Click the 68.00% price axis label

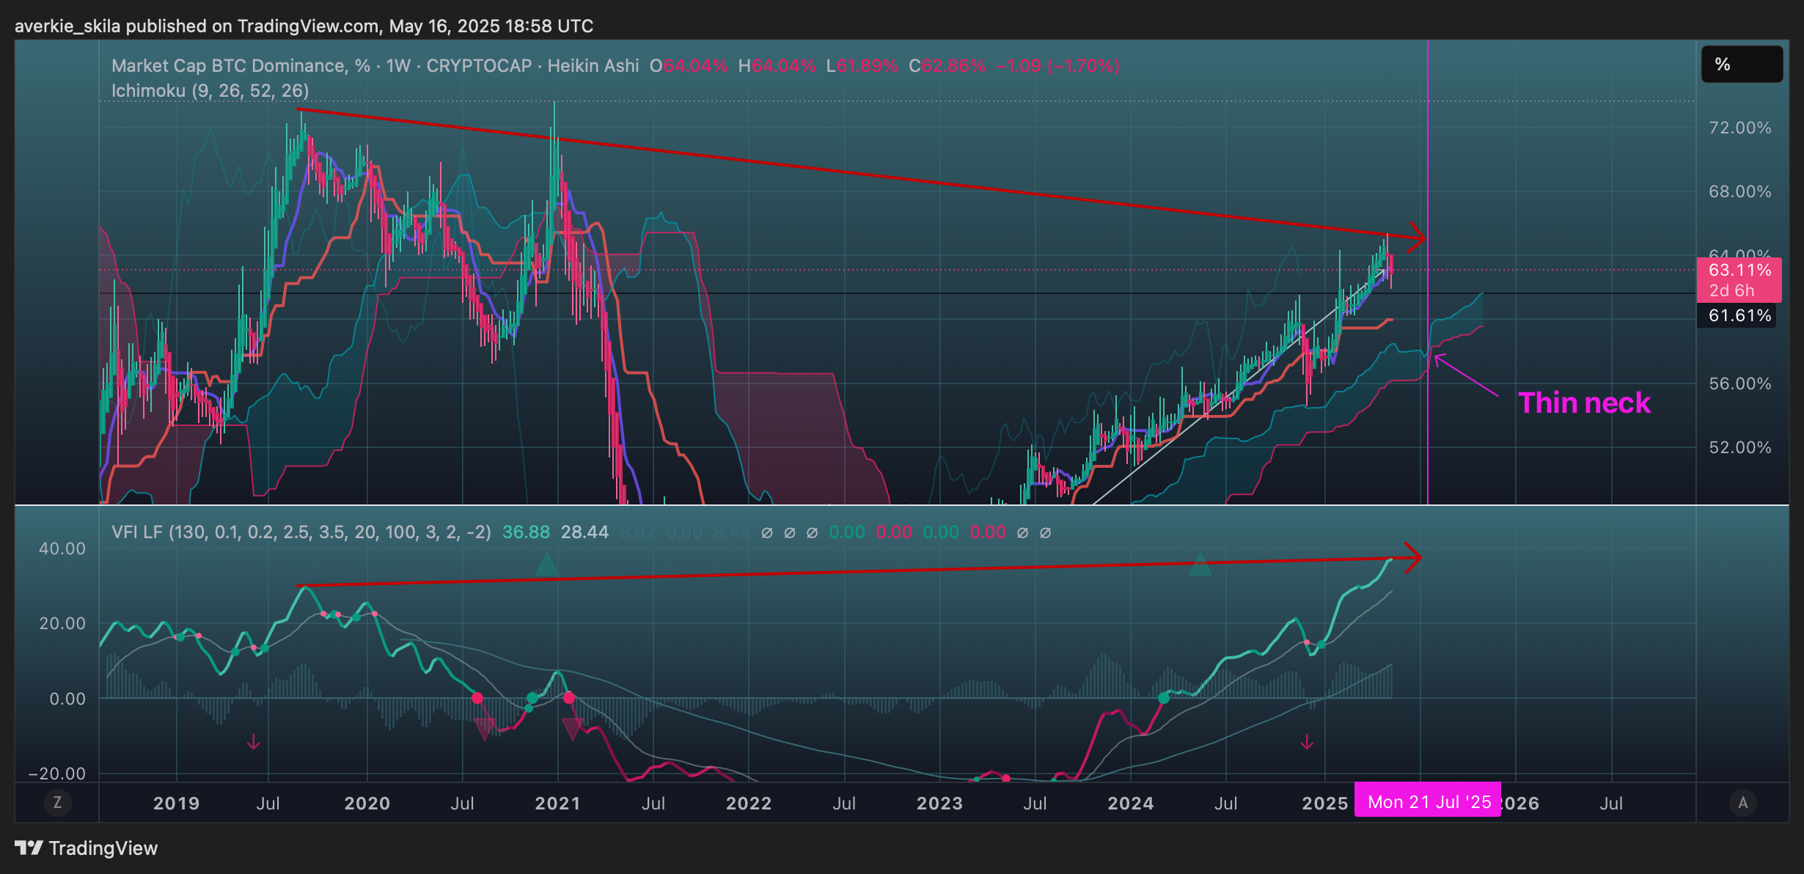pos(1739,191)
